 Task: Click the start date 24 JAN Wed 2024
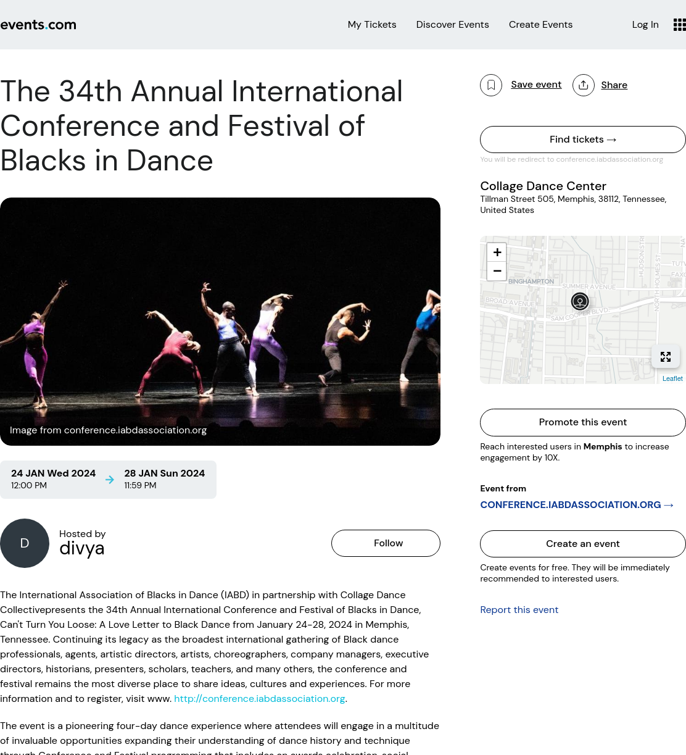[x=53, y=473]
